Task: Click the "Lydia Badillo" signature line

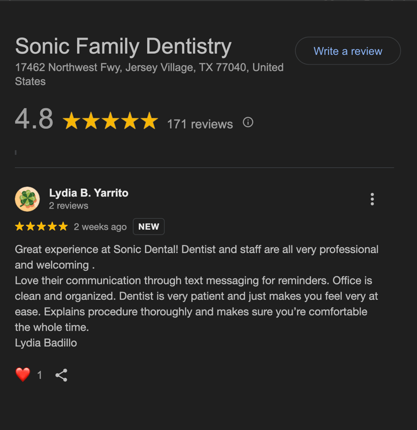Action: click(46, 343)
